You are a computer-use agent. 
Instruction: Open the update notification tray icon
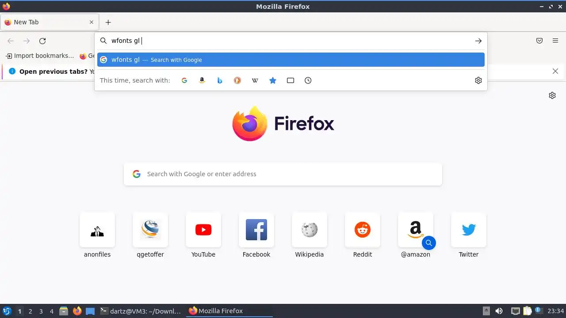pyautogui.click(x=539, y=310)
